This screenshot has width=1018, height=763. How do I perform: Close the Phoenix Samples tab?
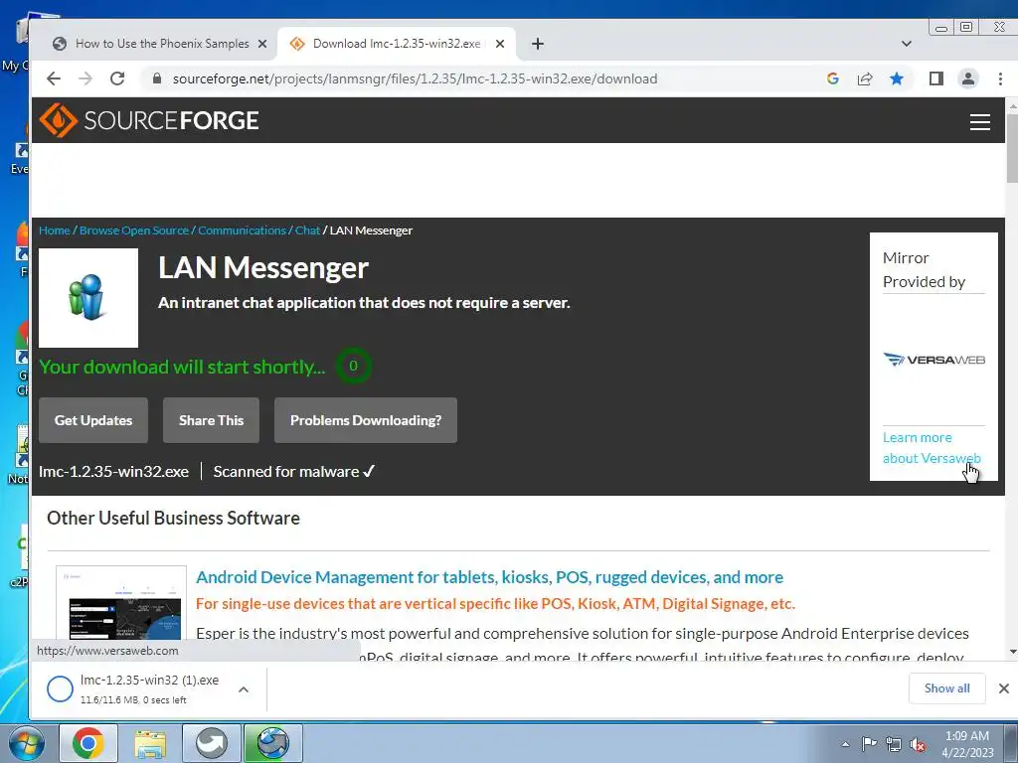tap(262, 44)
